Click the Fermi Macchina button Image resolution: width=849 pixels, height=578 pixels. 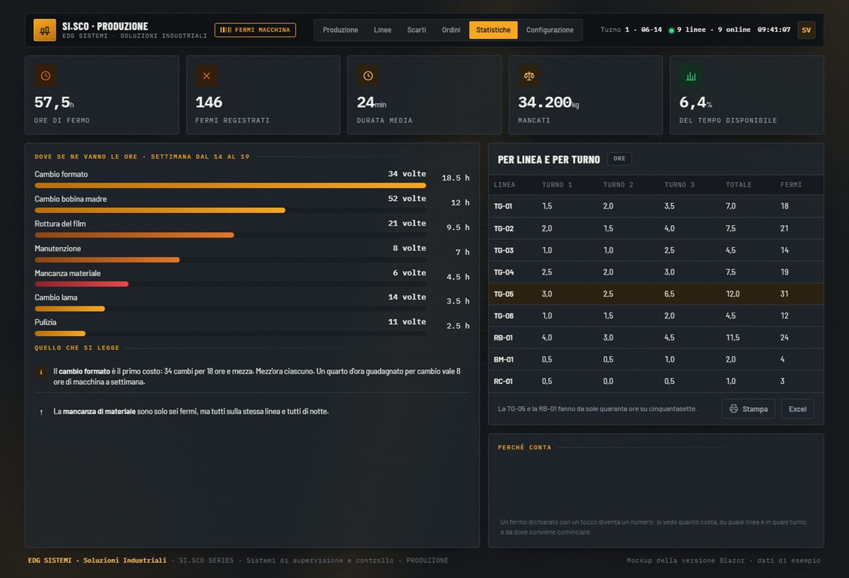click(255, 30)
